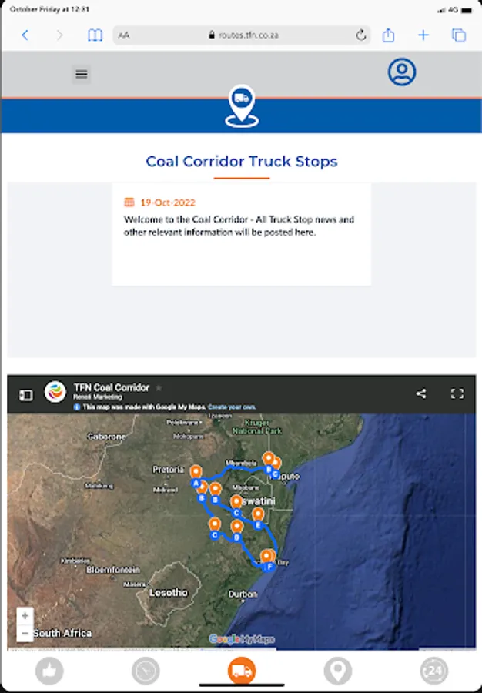Screen dimensions: 482x693
Task: Select map marker F near the coast
Action: tap(268, 561)
